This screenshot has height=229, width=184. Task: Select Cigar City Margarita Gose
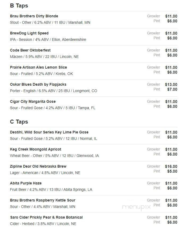33,102
